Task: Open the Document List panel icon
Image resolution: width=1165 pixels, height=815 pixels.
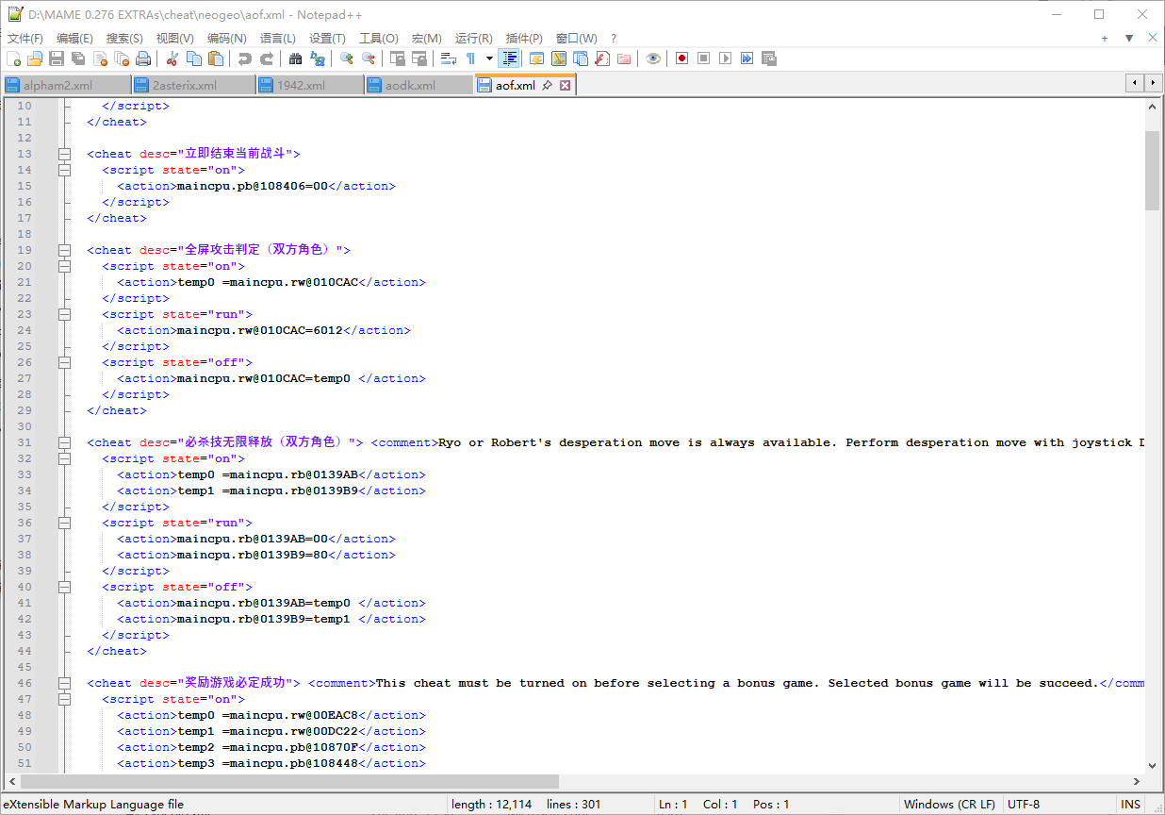Action: [x=581, y=58]
